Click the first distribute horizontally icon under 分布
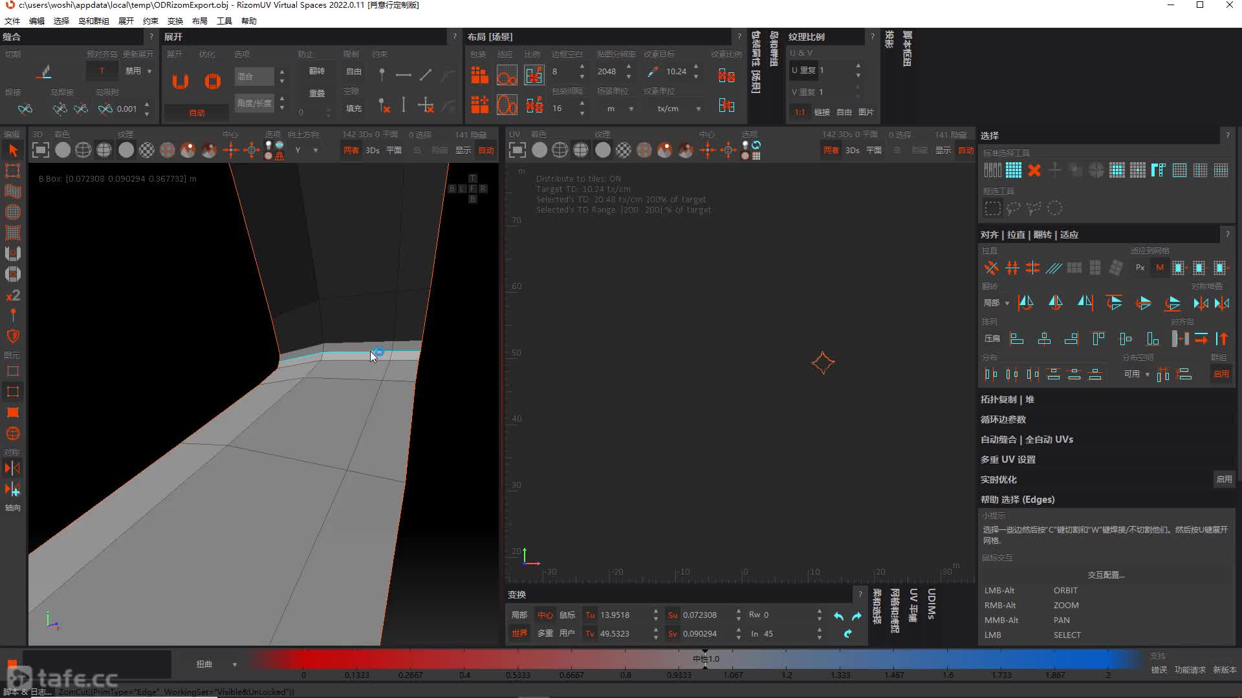Viewport: 1242px width, 698px height. click(x=991, y=374)
